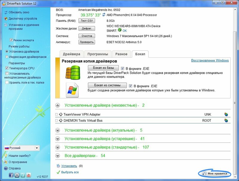Open the Восстановление Windows link
Image resolution: width=239 pixels, height=181 pixels.
click(x=210, y=61)
